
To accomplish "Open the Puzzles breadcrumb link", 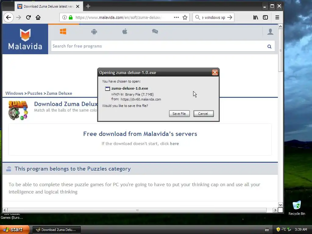I will pos(35,93).
